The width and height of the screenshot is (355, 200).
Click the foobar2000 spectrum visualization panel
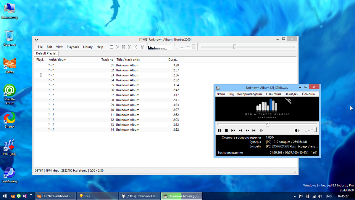160,47
